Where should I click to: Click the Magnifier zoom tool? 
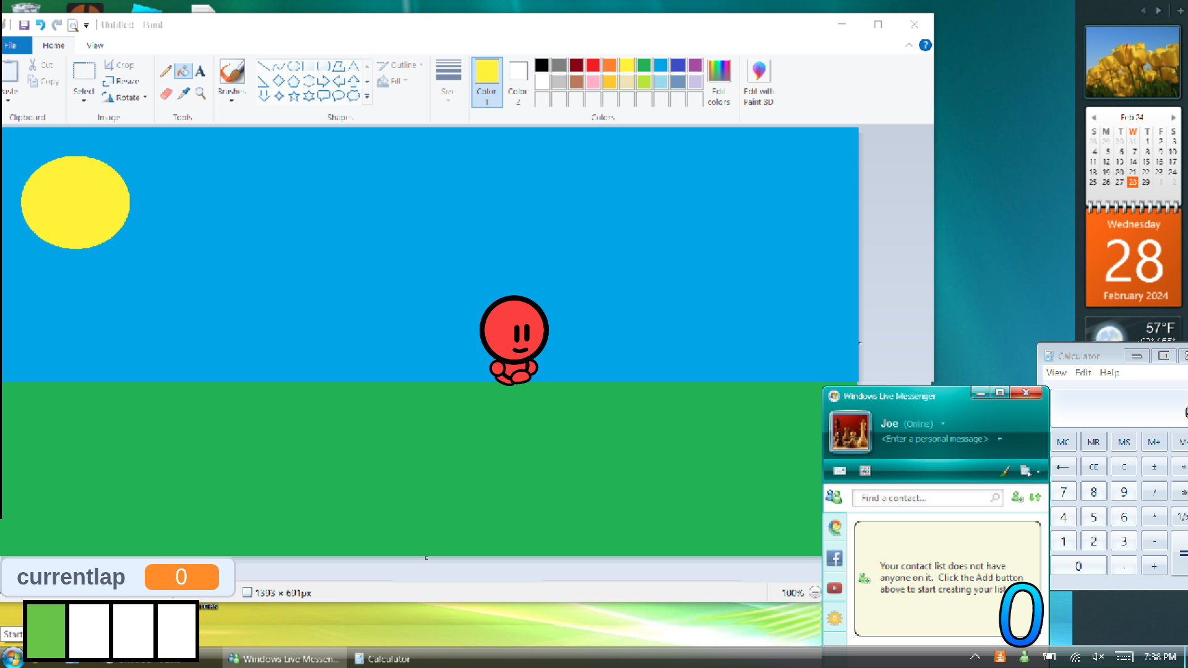(200, 94)
